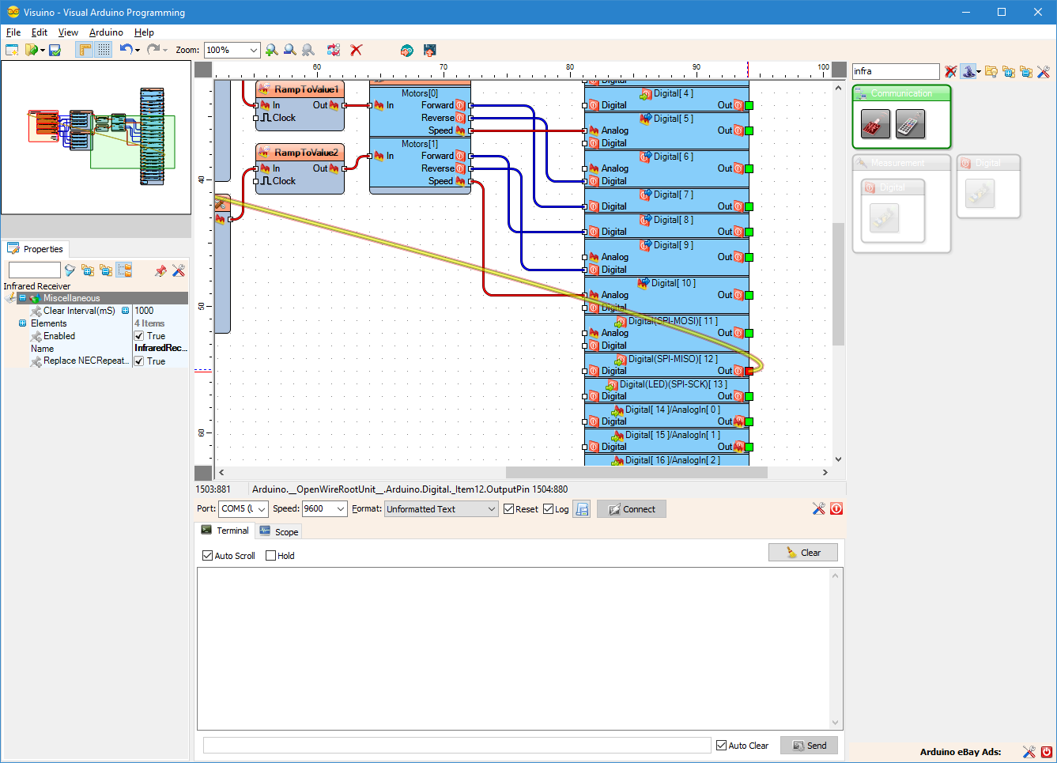Image resolution: width=1057 pixels, height=763 pixels.
Task: Click the Redo arrow icon
Action: click(153, 50)
